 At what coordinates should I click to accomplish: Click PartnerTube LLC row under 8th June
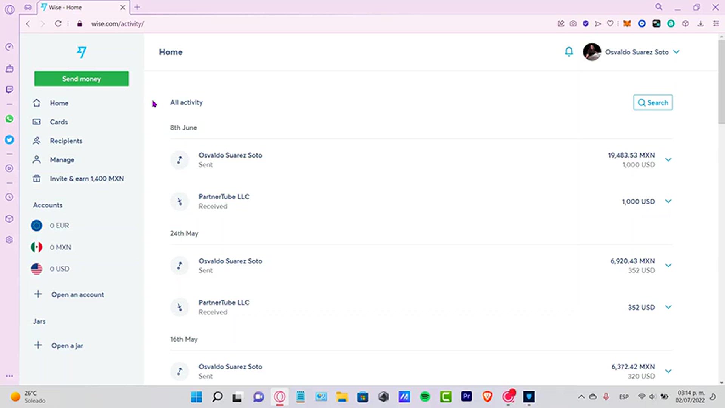pos(421,201)
